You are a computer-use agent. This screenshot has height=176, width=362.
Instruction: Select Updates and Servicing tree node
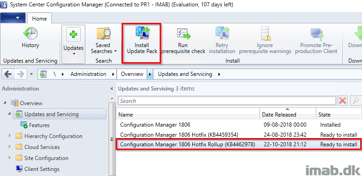pyautogui.click(x=60, y=114)
